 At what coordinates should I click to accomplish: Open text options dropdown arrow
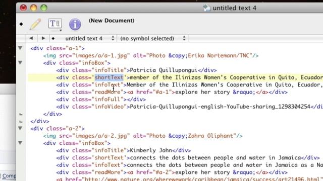61,30
